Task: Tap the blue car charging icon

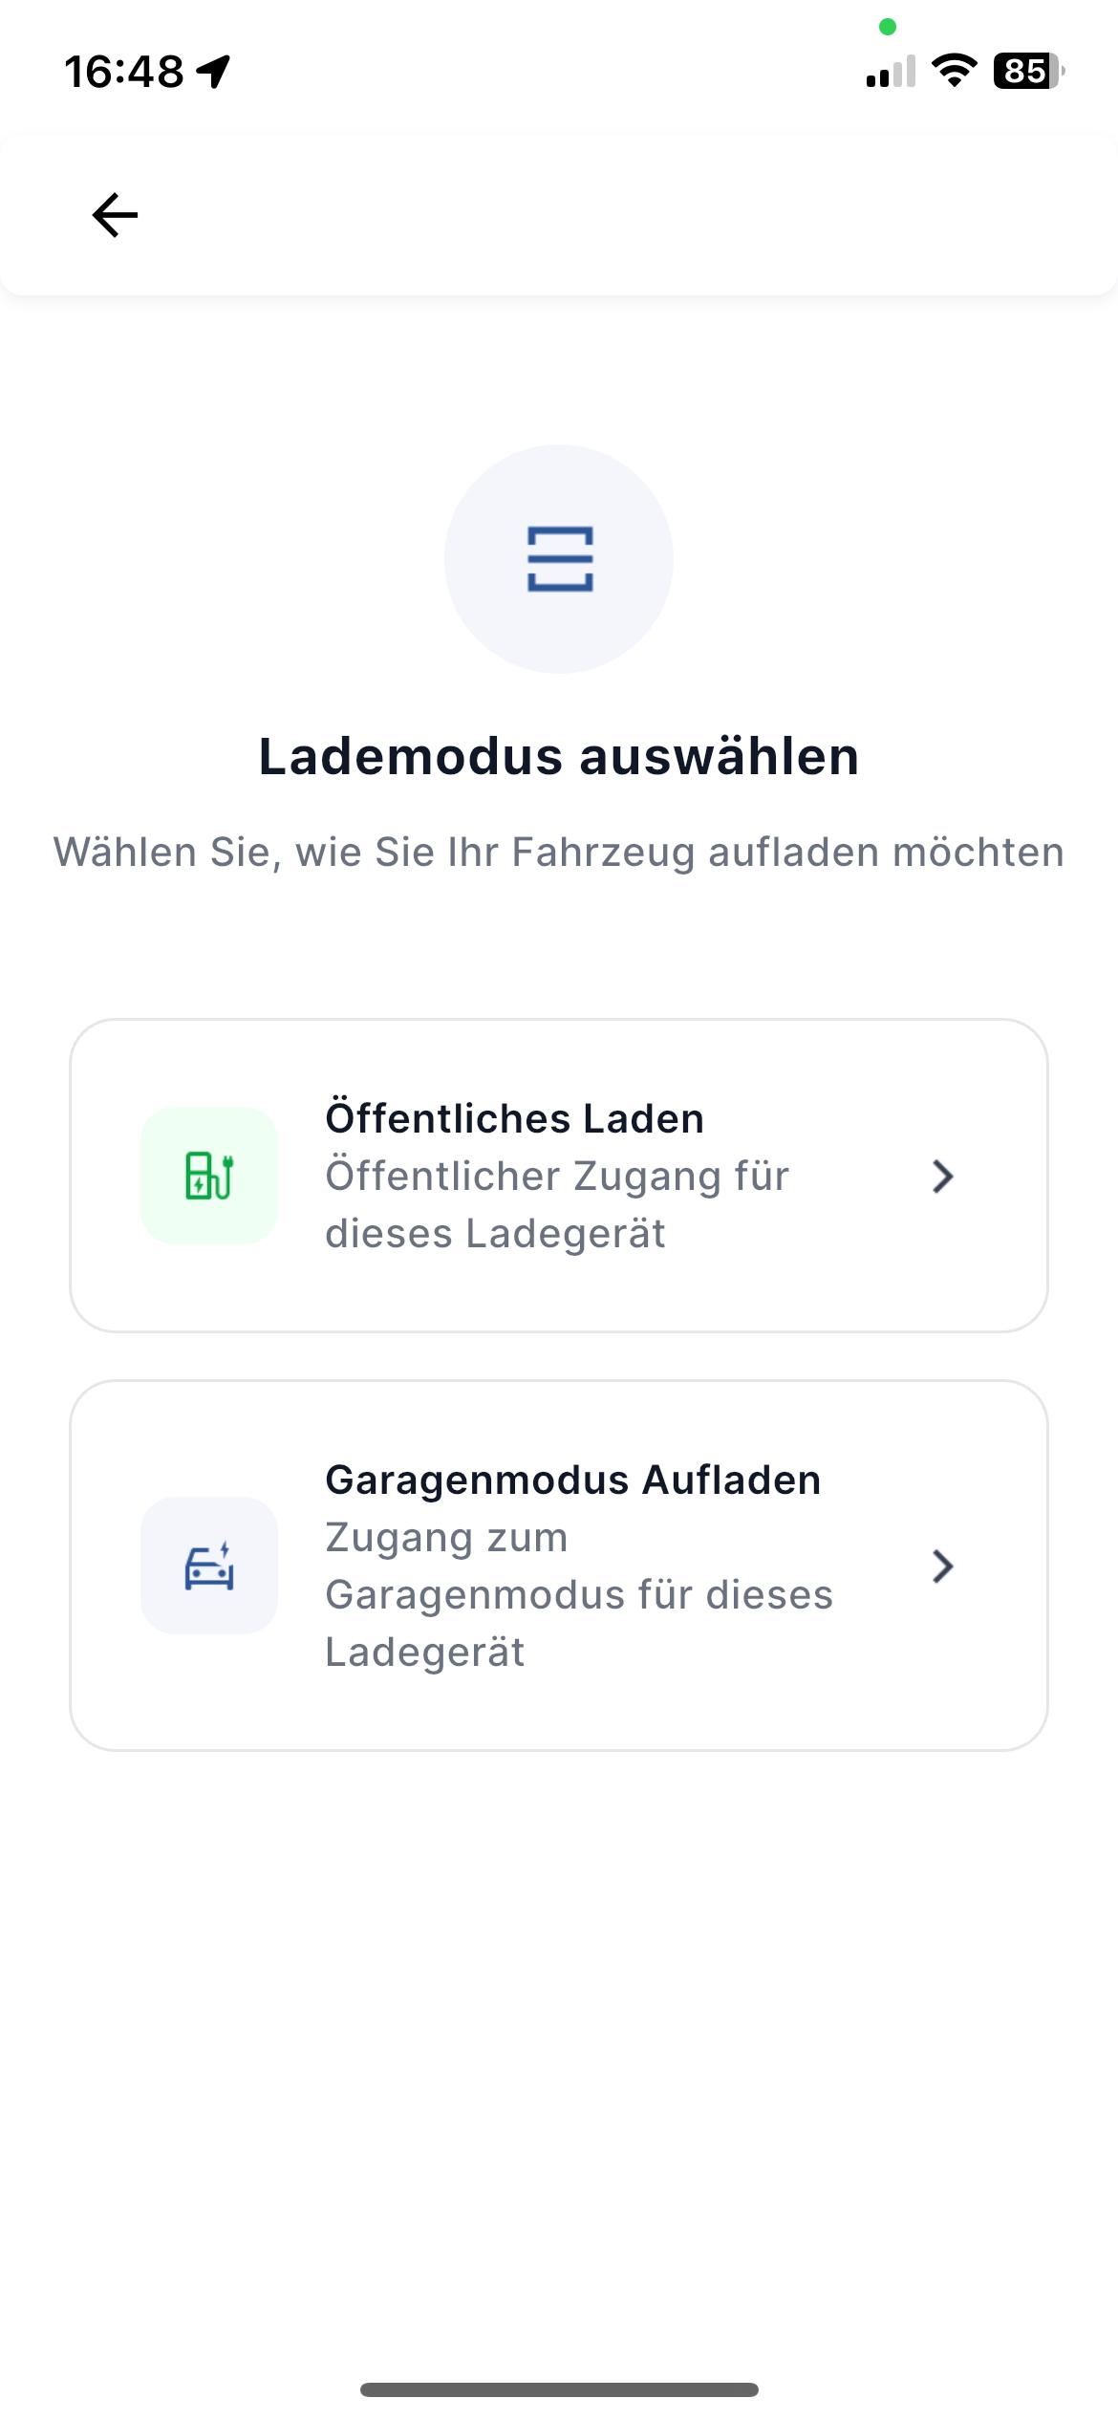Action: 209,1566
